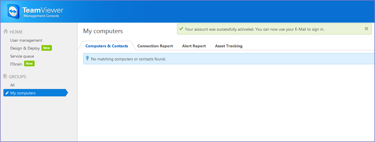The height and width of the screenshot is (142, 375).
Task: Open Design & Deploy
Action: (x=25, y=48)
